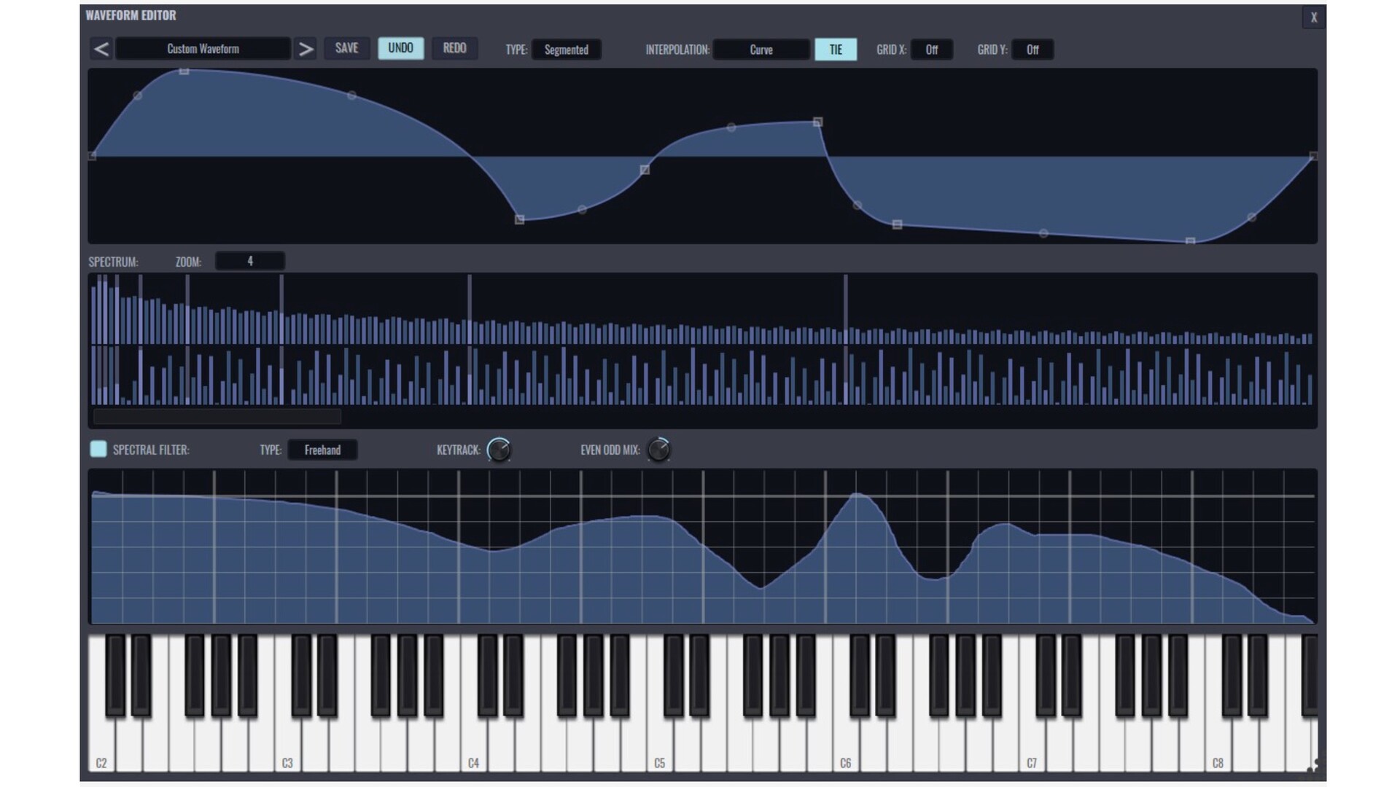Screen dimensions: 1400x787
Task: Click the previous waveform arrow
Action: coord(101,50)
